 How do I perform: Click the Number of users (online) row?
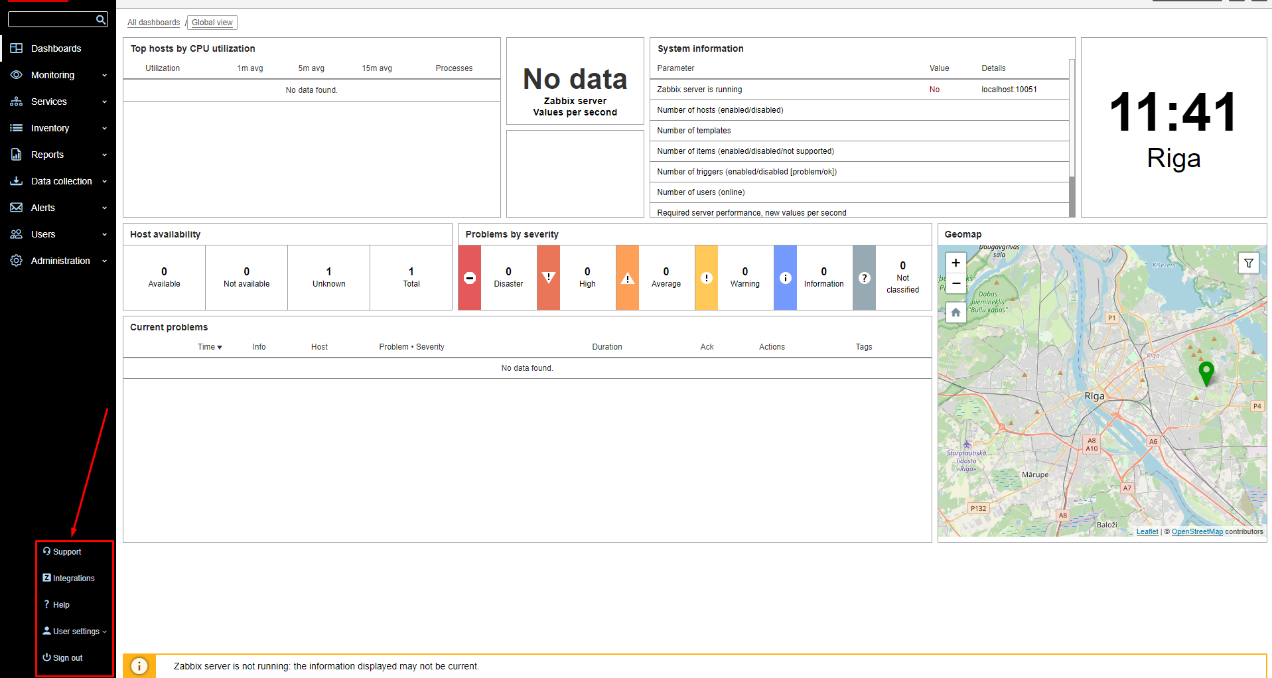coord(860,192)
